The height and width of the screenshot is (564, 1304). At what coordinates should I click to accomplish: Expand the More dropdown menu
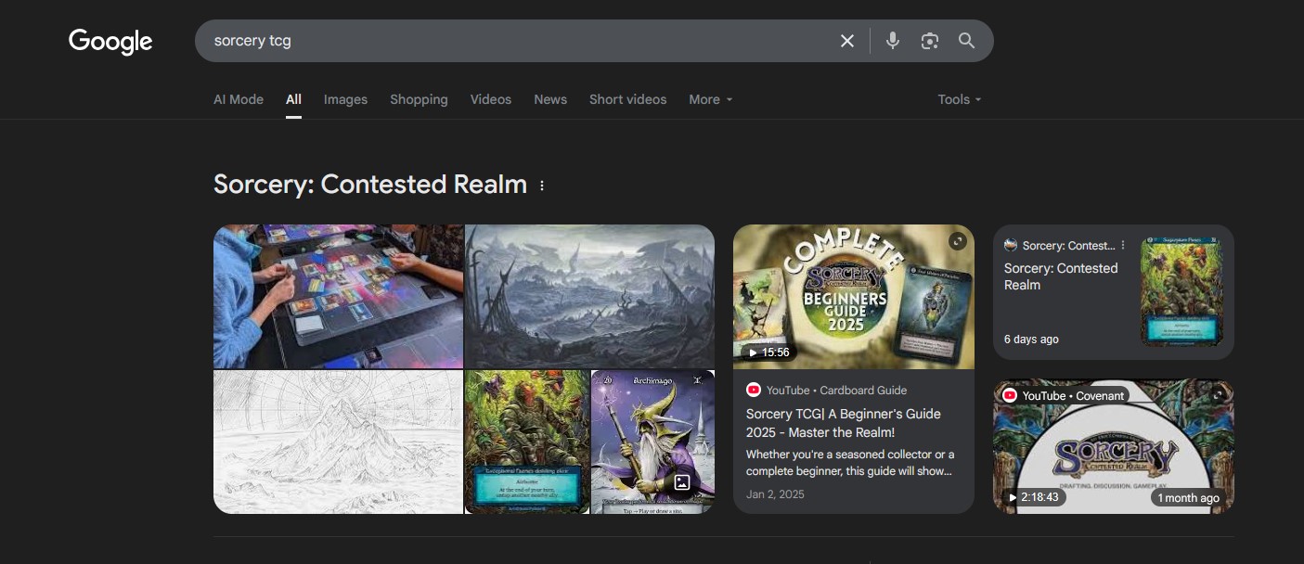711,99
